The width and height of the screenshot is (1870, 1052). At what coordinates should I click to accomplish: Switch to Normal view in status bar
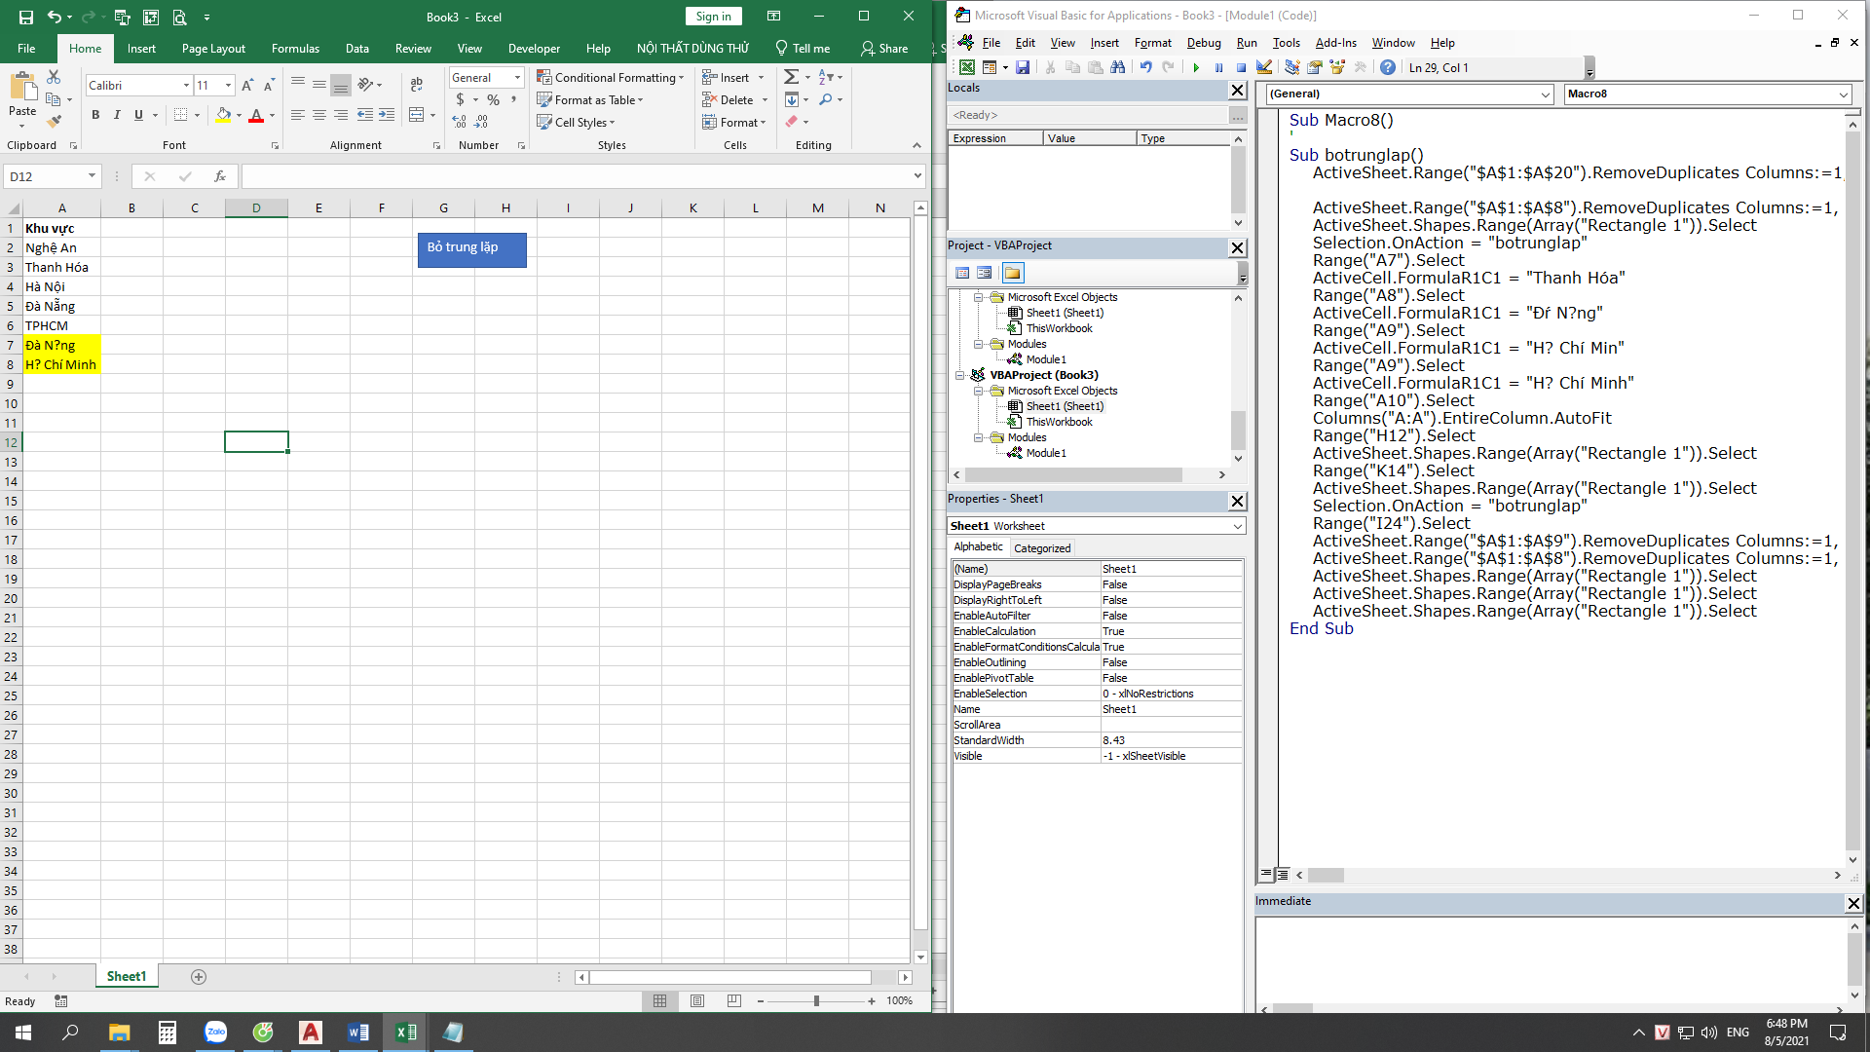[660, 1000]
